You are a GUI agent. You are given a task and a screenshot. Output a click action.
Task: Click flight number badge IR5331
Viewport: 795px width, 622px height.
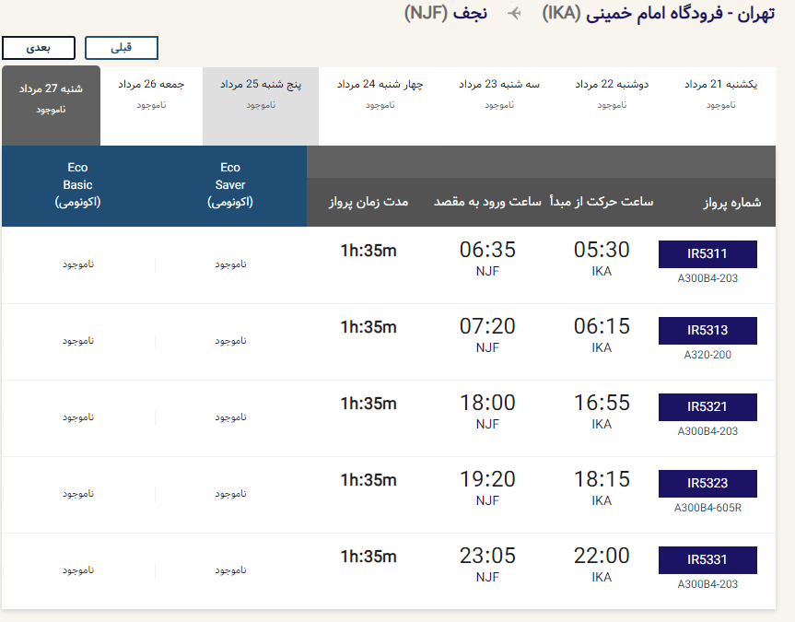pyautogui.click(x=707, y=560)
